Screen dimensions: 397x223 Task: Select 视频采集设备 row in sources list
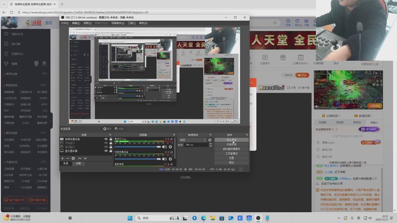pyautogui.click(x=86, y=139)
